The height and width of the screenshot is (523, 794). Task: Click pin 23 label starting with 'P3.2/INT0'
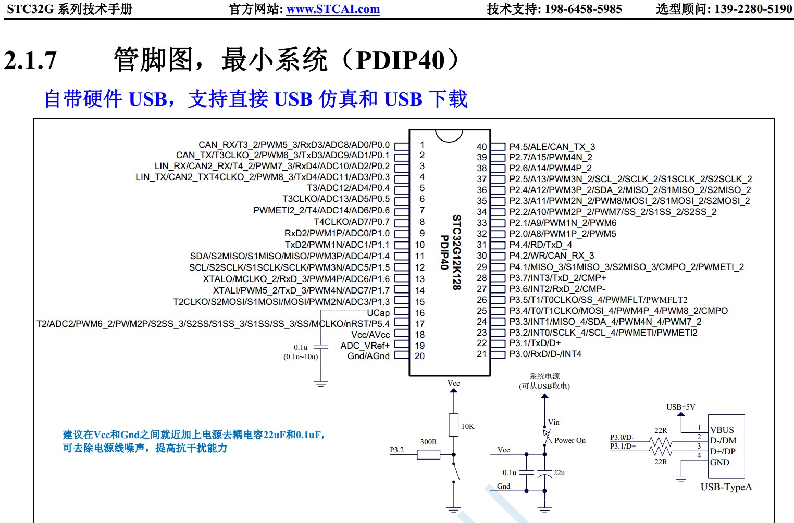pyautogui.click(x=603, y=333)
